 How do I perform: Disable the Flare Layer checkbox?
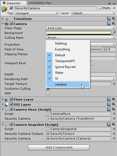point(11,99)
